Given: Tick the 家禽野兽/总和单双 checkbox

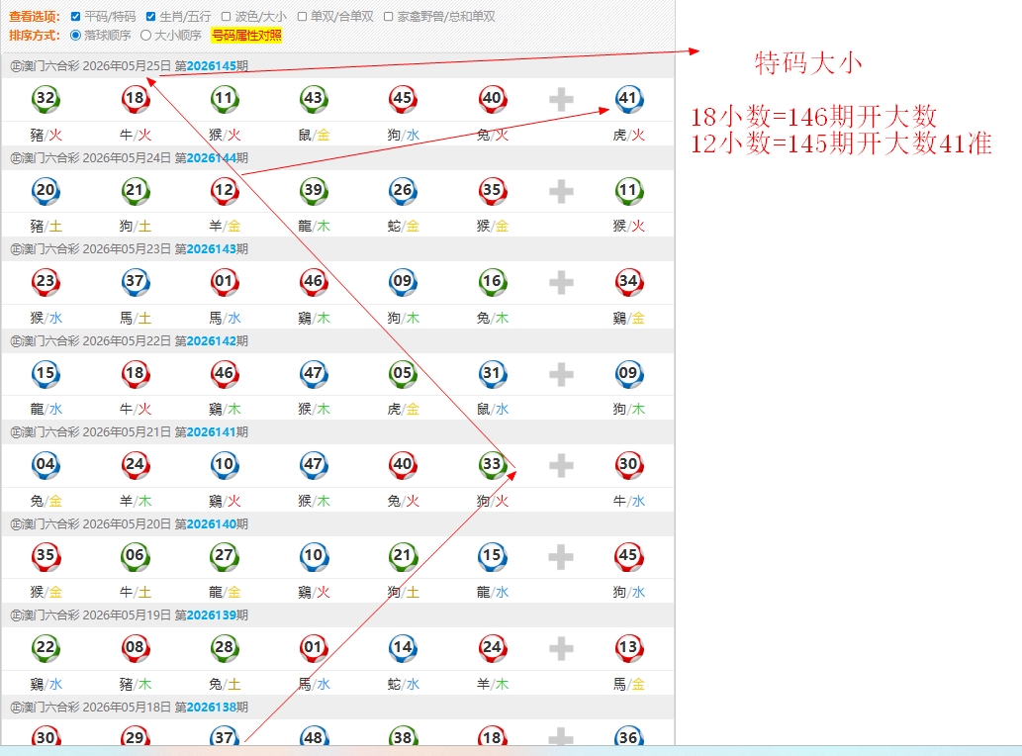Looking at the screenshot, I should (389, 16).
